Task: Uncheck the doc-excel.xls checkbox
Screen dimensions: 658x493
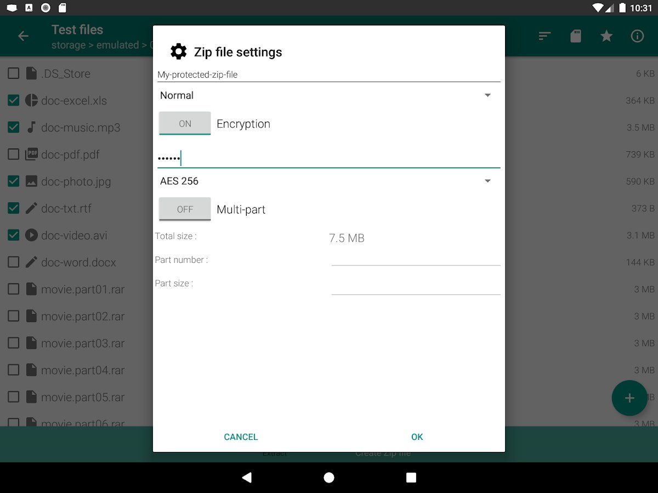Action: pyautogui.click(x=13, y=100)
